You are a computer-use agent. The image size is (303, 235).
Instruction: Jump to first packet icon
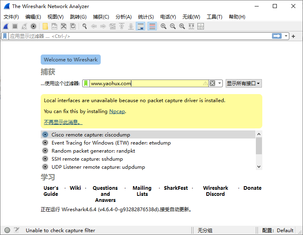122,26
